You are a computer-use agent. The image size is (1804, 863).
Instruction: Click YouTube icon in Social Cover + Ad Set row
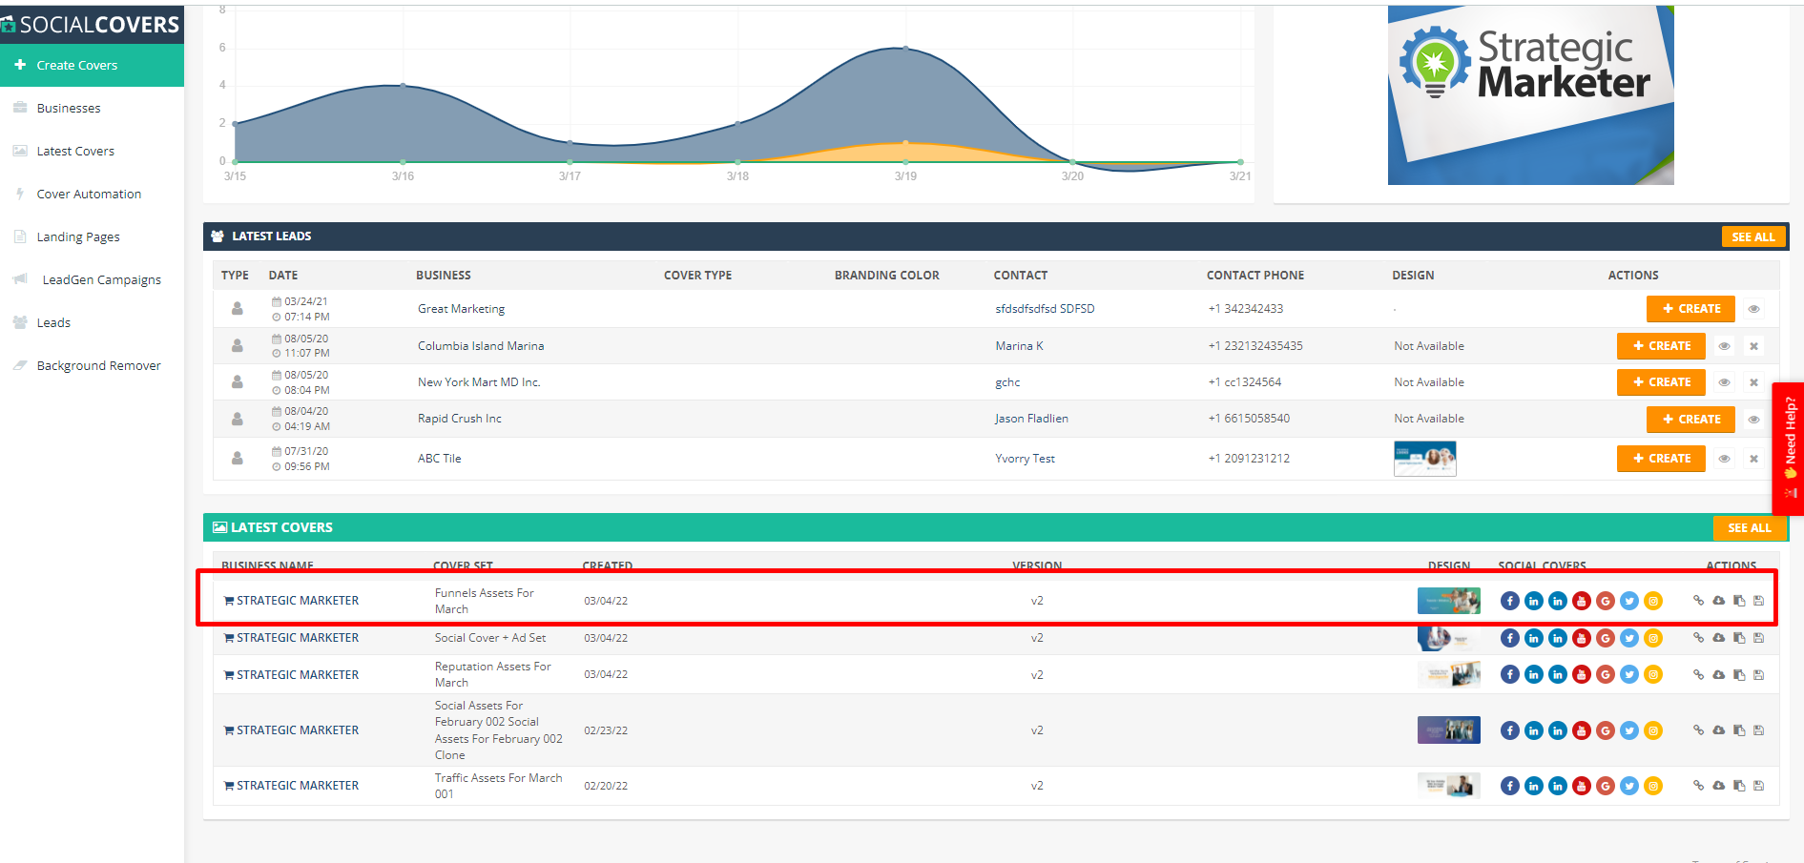tap(1581, 638)
